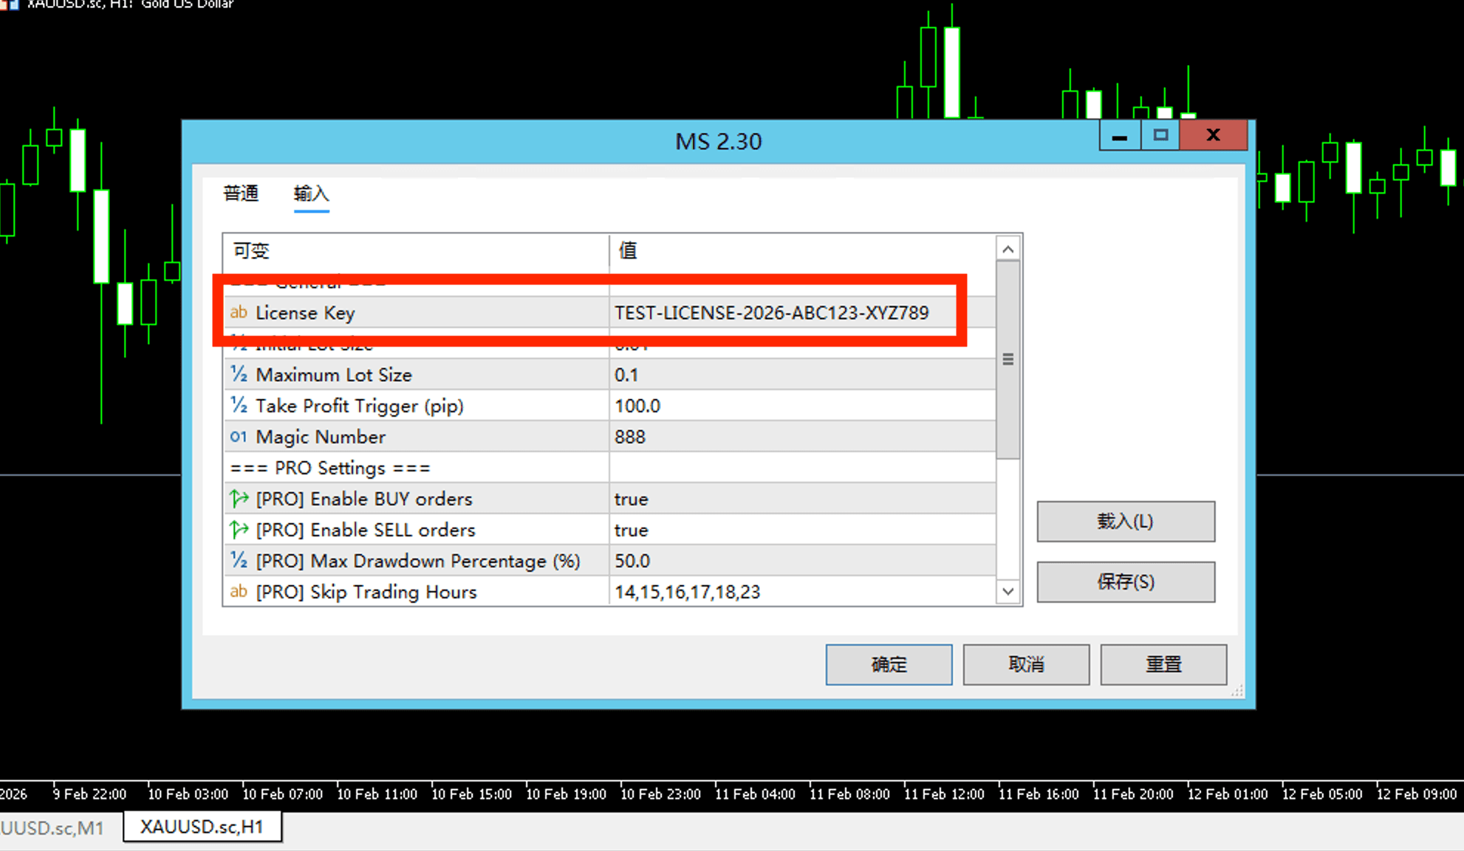Click the 重置 button
This screenshot has height=851, width=1464.
[x=1163, y=664]
